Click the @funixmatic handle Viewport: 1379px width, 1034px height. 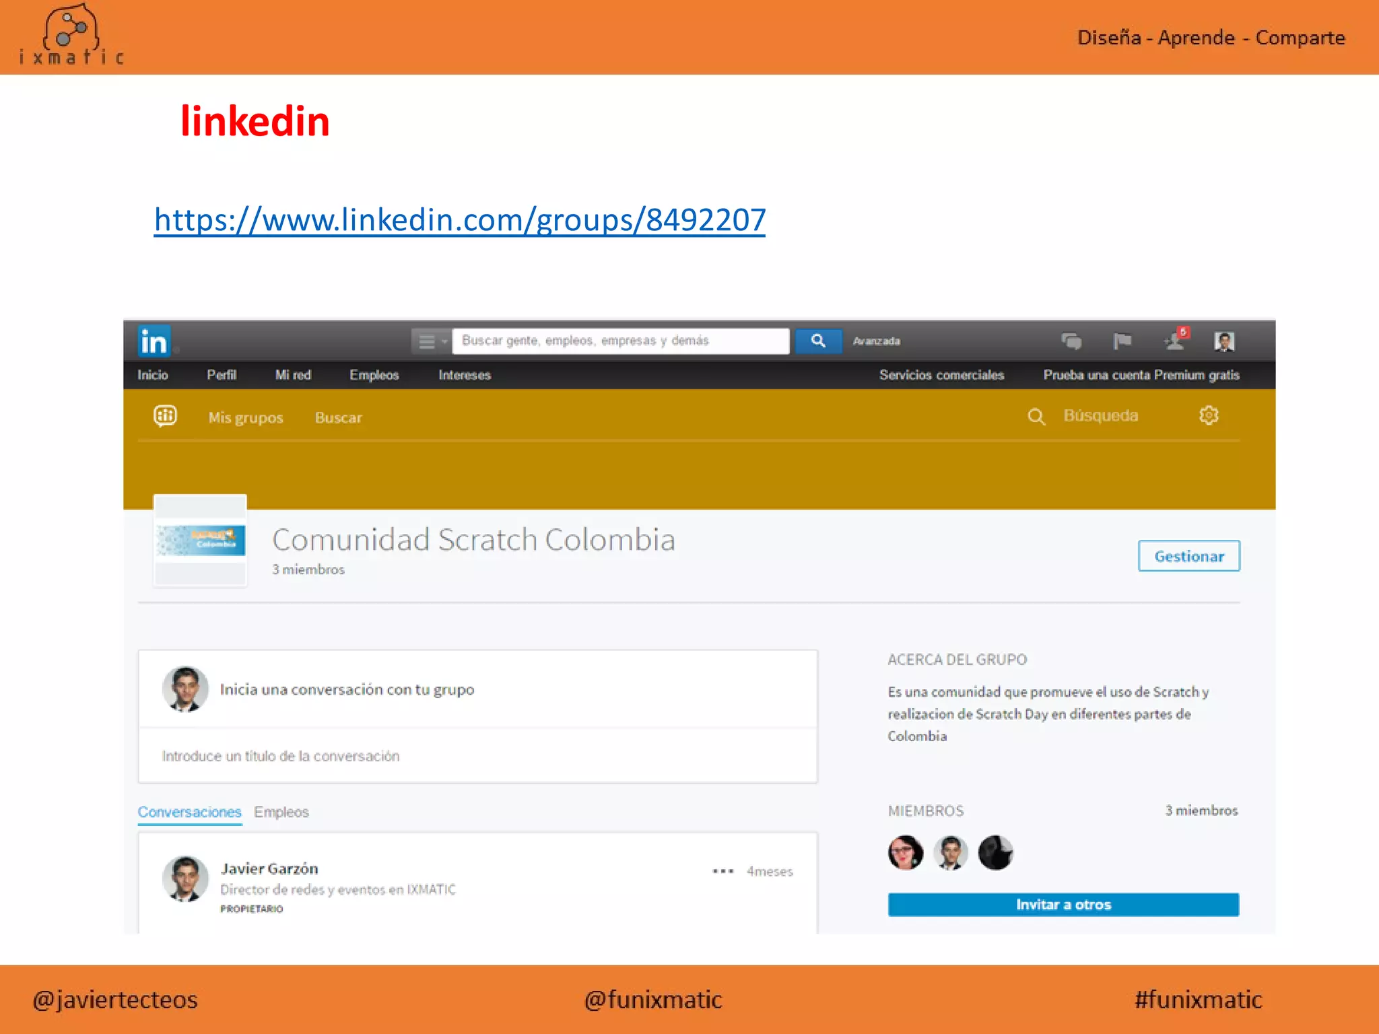point(653,1000)
